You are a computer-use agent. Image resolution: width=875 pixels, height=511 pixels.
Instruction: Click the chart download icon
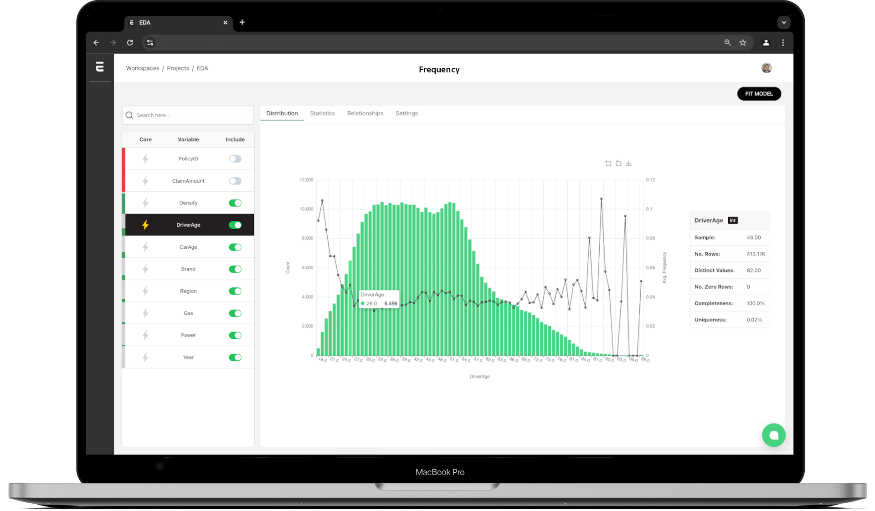(629, 163)
